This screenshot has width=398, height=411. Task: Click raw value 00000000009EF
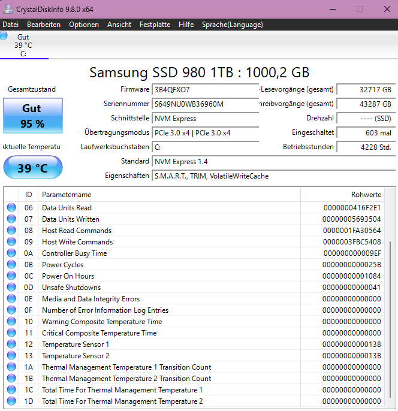(352, 253)
